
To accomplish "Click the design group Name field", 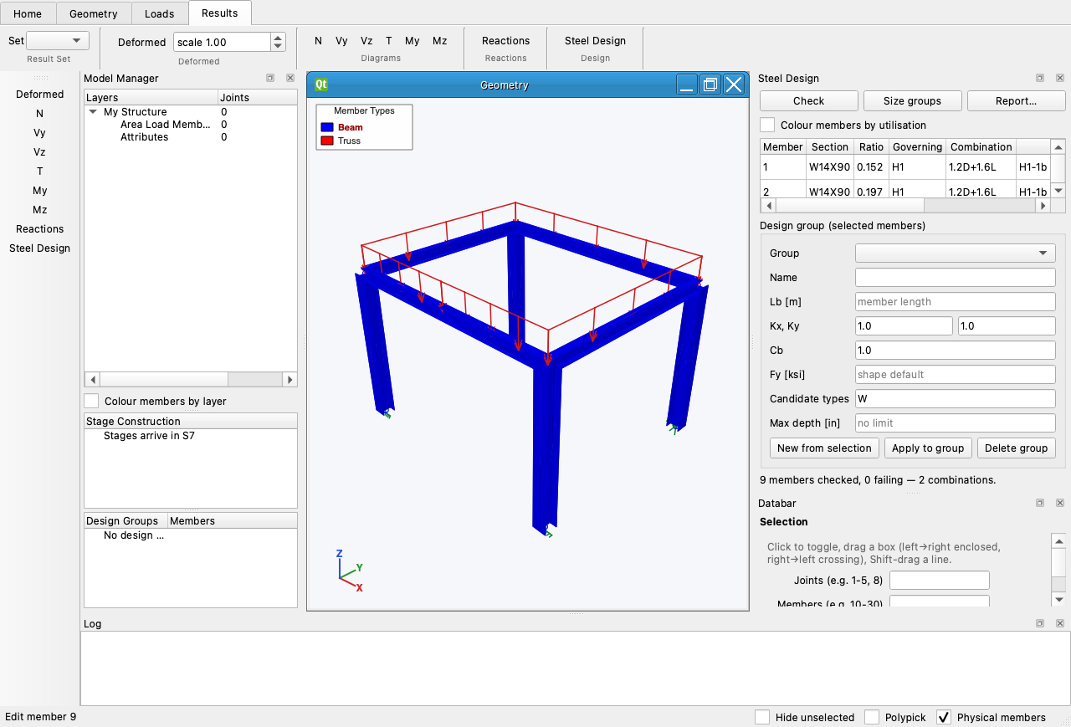I will pos(956,277).
